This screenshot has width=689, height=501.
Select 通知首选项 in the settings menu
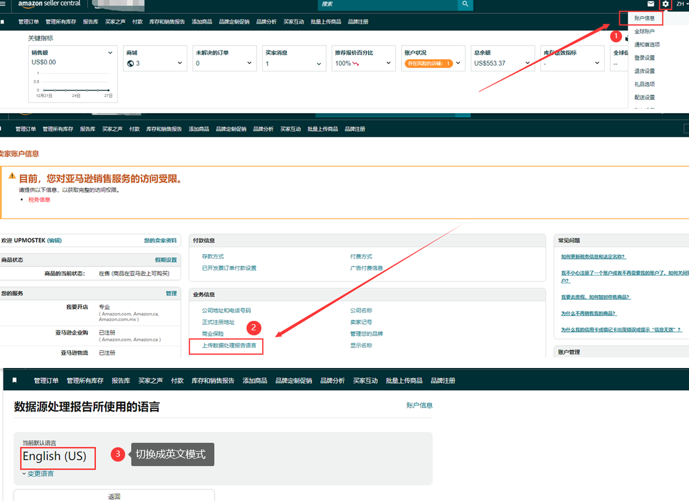tap(647, 44)
